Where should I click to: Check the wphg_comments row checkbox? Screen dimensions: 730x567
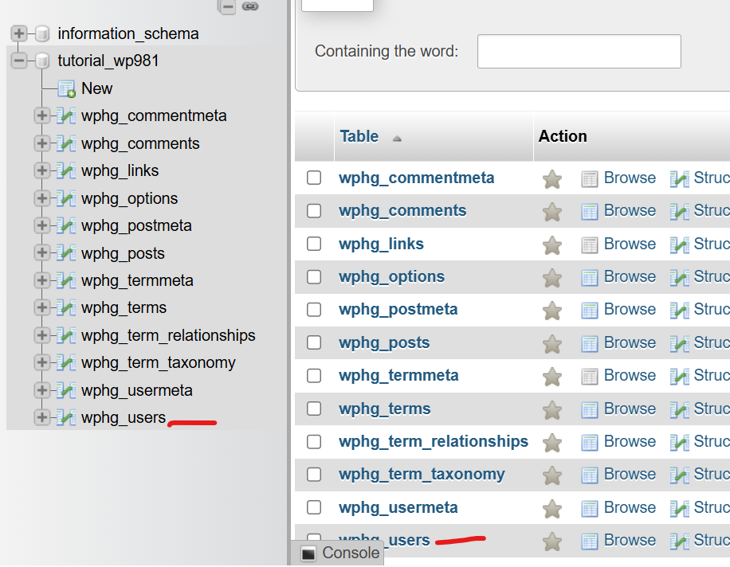click(314, 211)
